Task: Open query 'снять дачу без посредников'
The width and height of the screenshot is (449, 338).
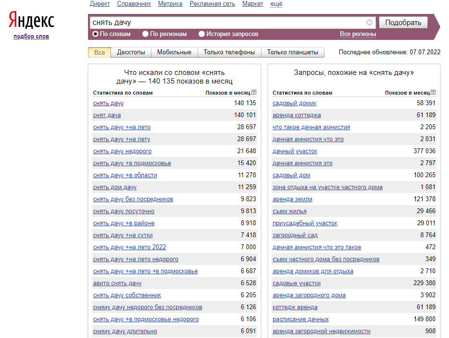Action: [133, 199]
